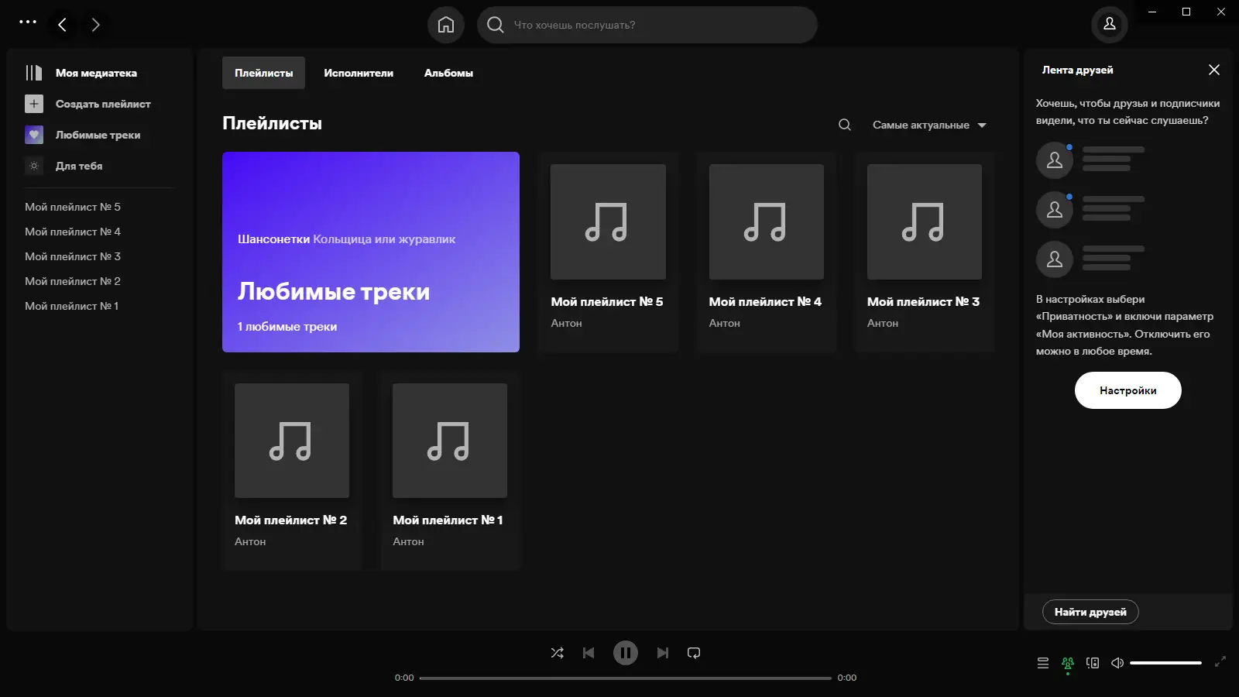Search within playlists via the magnifier icon

[845, 125]
